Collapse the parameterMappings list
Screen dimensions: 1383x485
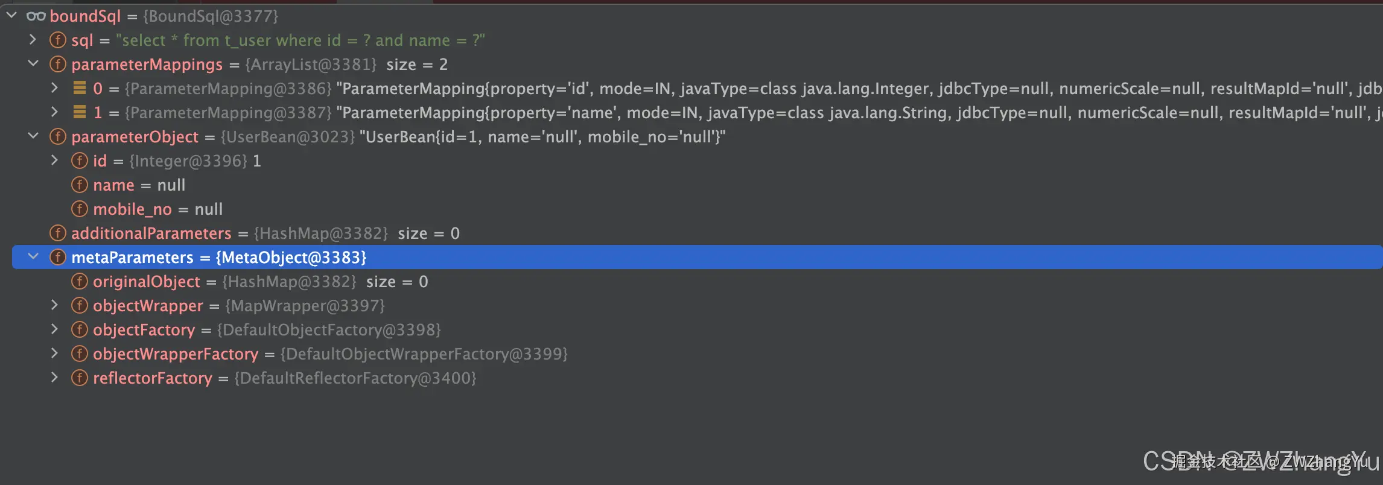[33, 64]
